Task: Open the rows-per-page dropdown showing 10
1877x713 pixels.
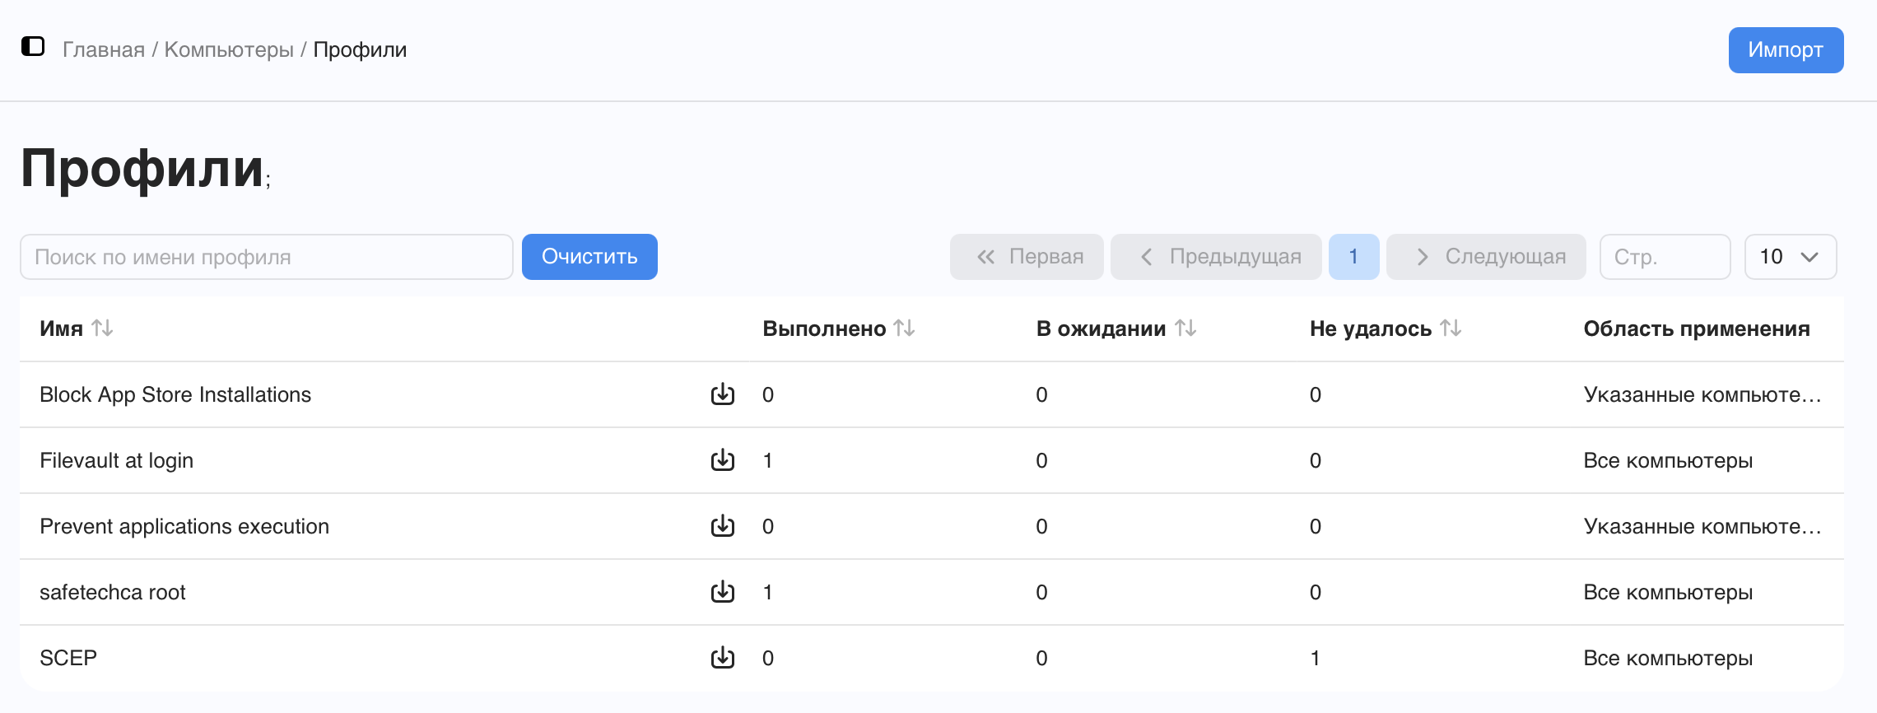Action: click(1791, 257)
